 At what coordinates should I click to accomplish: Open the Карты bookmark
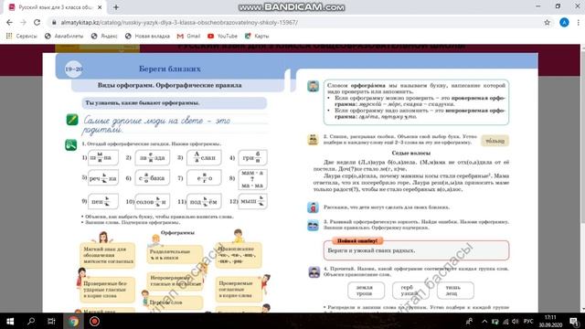click(x=257, y=37)
